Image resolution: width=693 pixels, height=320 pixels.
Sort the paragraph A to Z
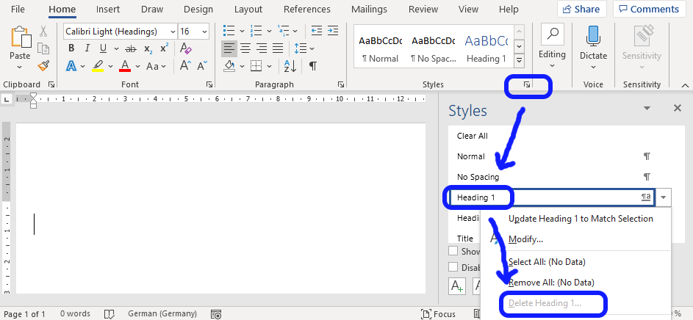click(290, 66)
